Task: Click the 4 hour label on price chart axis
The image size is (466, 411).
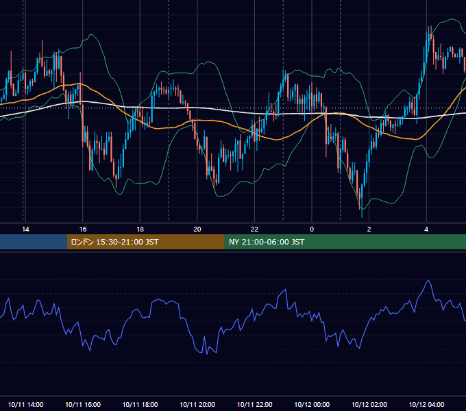Action: click(426, 229)
